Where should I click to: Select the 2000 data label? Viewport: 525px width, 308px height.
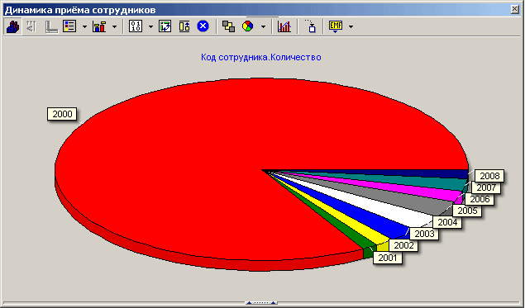(x=62, y=114)
